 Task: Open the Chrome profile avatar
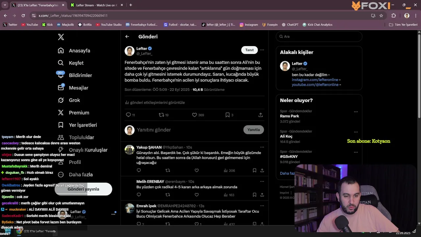pos(407,15)
